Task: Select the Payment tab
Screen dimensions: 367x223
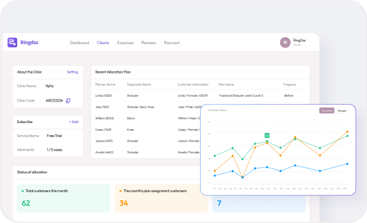Action: [x=171, y=43]
